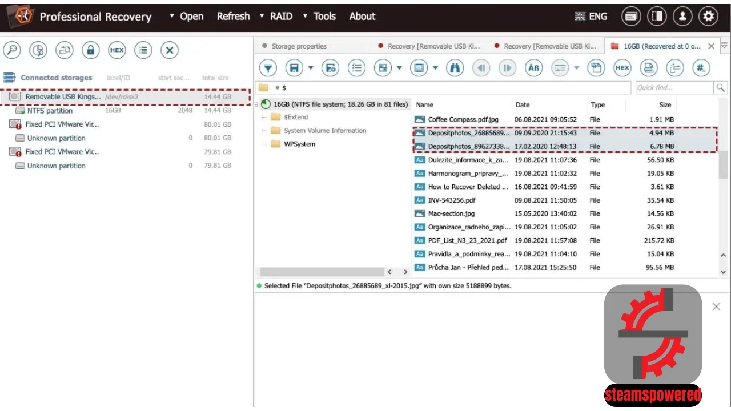The height and width of the screenshot is (411, 731).
Task: Click the storage list view icon
Action: click(143, 50)
